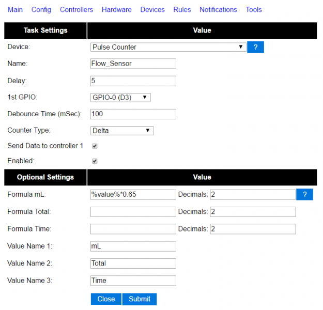
Task: Click the Optional Settings header cell
Action: (x=45, y=177)
